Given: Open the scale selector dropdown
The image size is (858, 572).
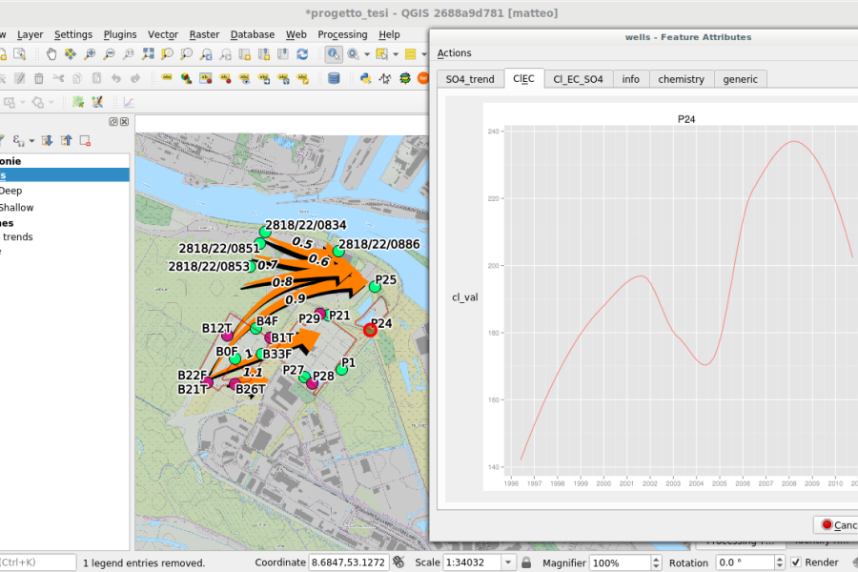Looking at the screenshot, I should [x=507, y=562].
